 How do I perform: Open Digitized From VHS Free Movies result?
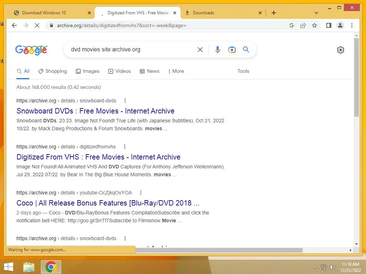98,157
